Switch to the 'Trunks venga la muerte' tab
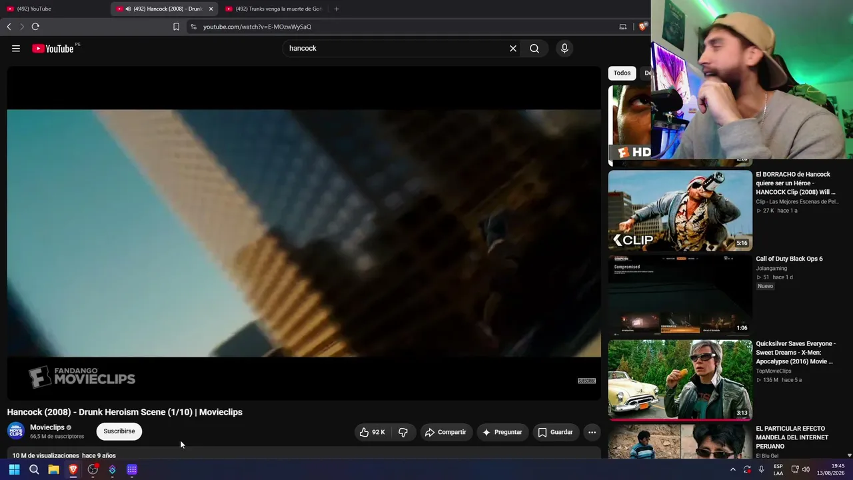853x480 pixels. [274, 9]
